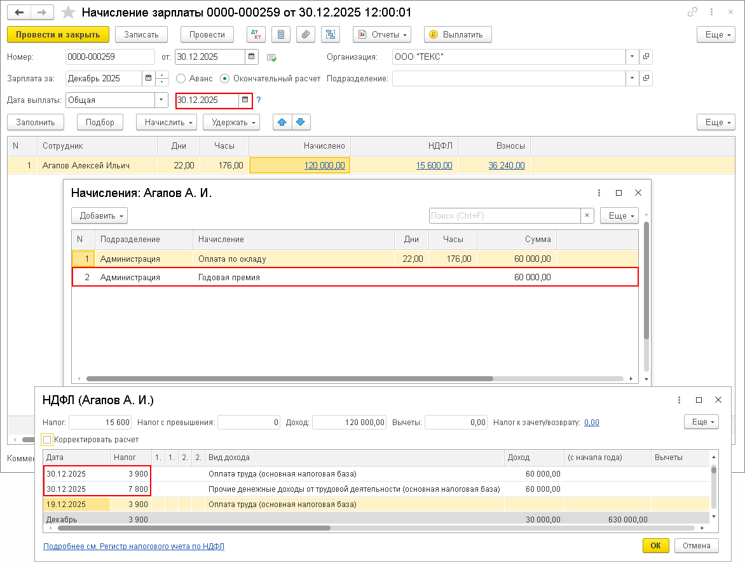Open three-dot menu in the Начисления window
The width and height of the screenshot is (745, 563).
(599, 193)
